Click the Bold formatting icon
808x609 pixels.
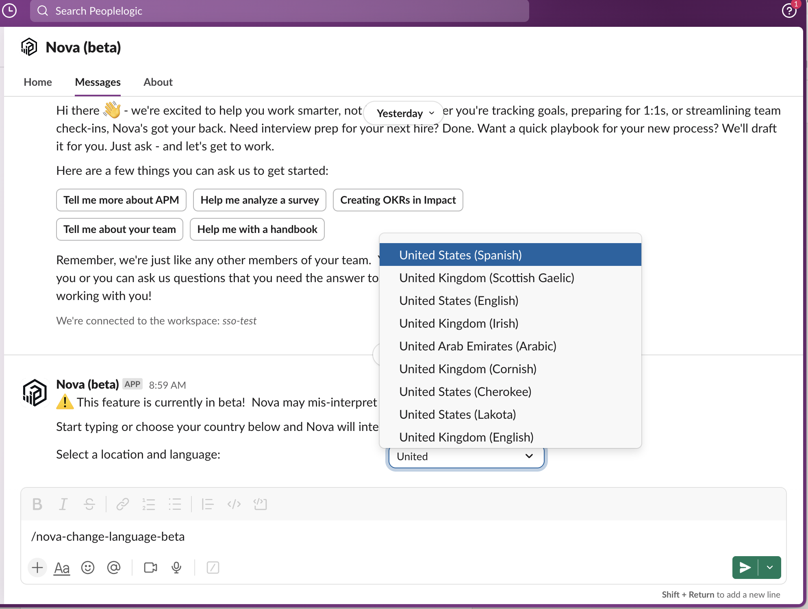point(37,504)
